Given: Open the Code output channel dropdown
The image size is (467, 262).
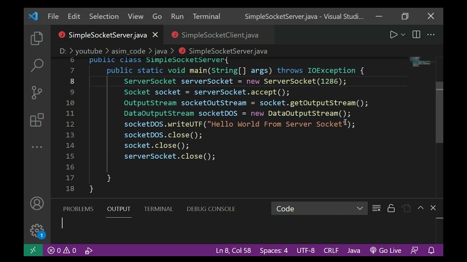Looking at the screenshot, I should tap(320, 209).
